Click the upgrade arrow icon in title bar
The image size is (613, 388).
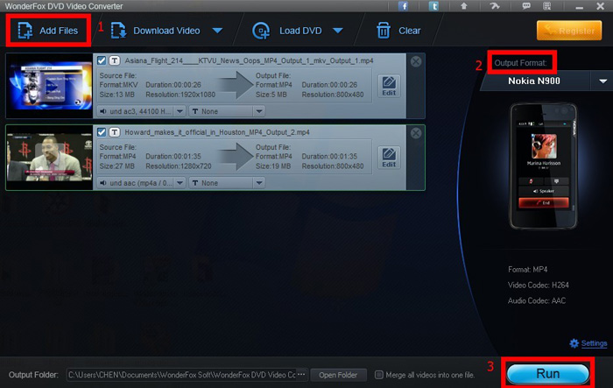click(x=463, y=6)
